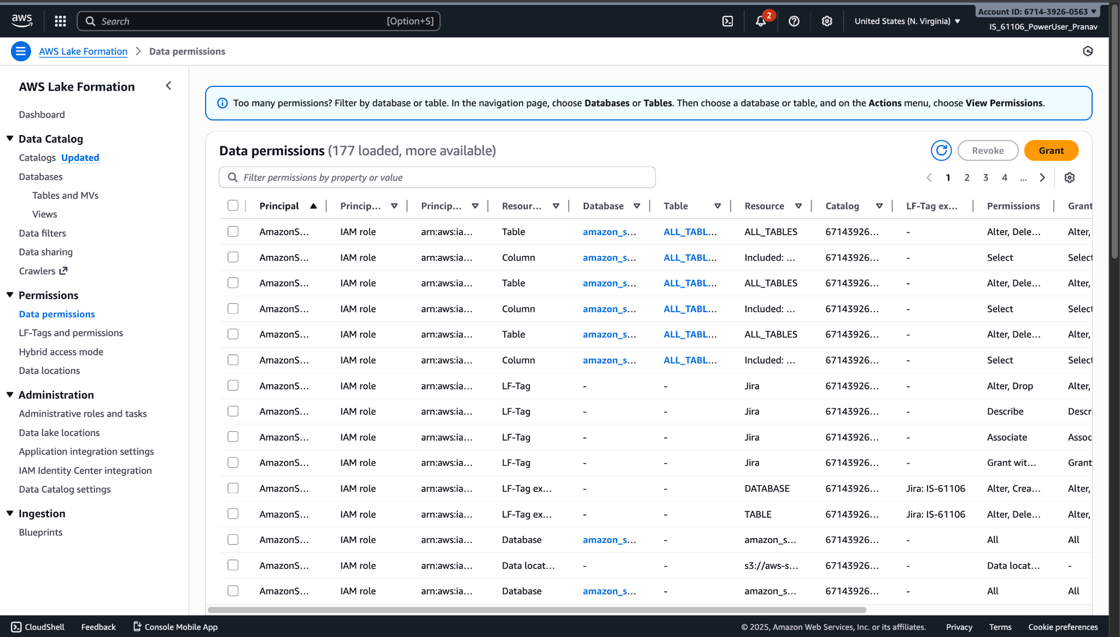The width and height of the screenshot is (1120, 637).
Task: Click the Crawlers external link icon
Action: (x=63, y=271)
